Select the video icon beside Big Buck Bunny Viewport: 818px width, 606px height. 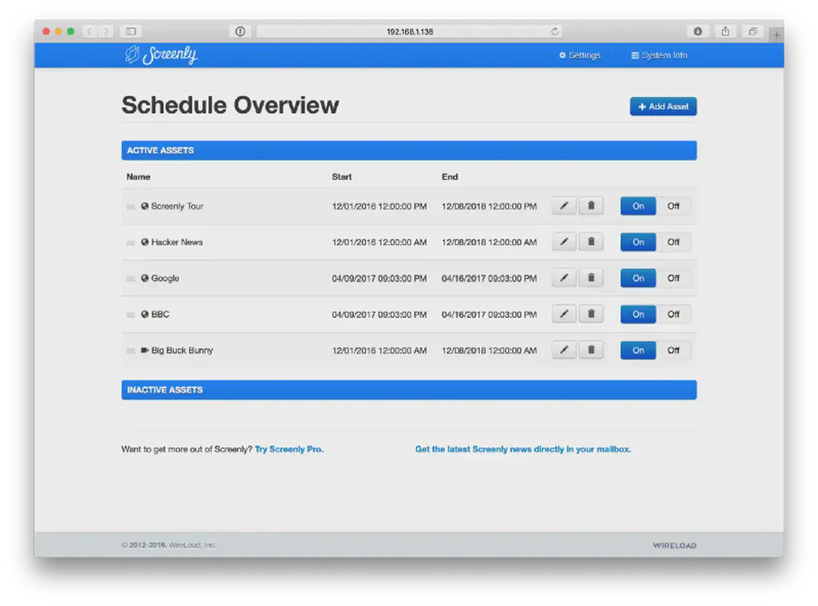click(145, 350)
